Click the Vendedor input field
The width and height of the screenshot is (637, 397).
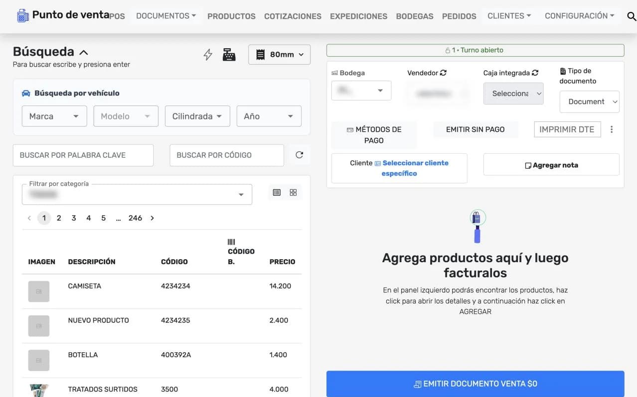pyautogui.click(x=438, y=94)
